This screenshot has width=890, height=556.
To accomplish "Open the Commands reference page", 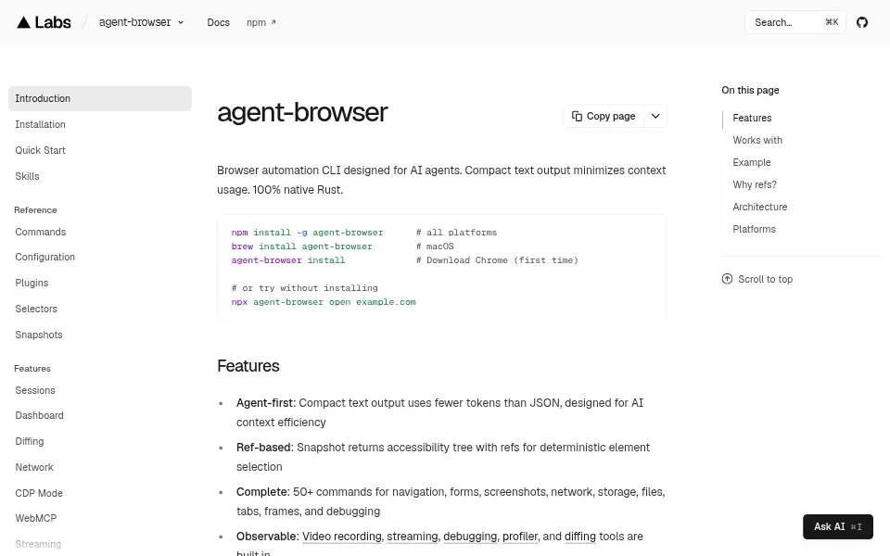I will pyautogui.click(x=40, y=232).
